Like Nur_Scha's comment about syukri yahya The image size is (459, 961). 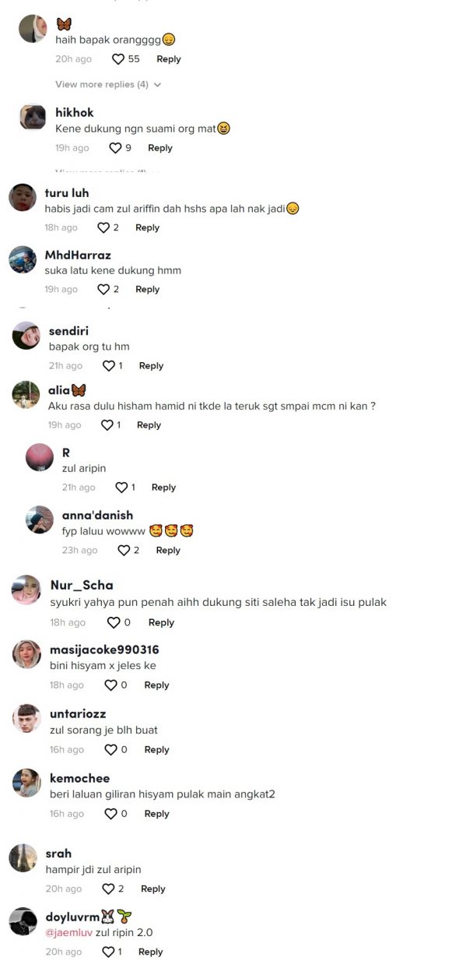coord(113,622)
